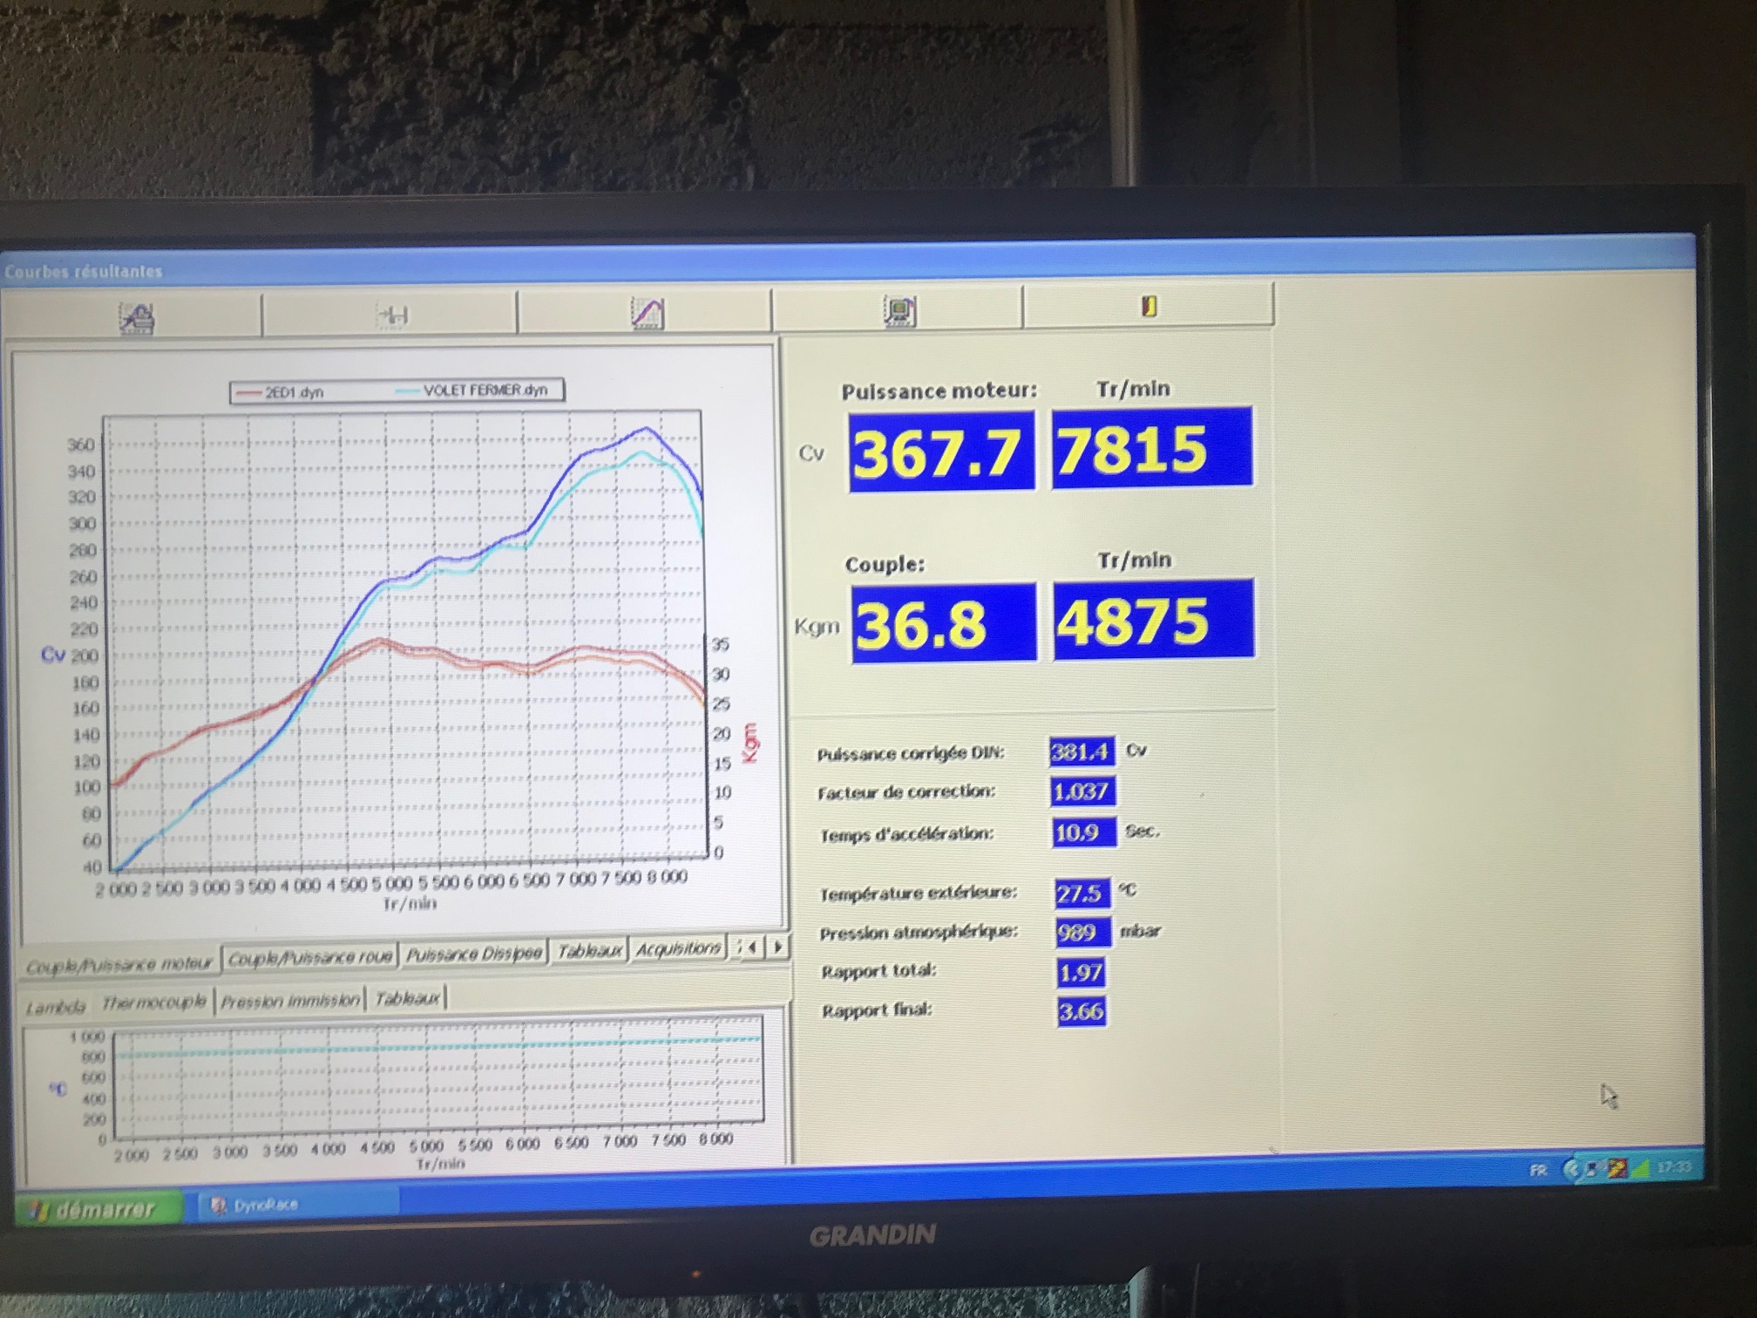Click the cursor measurement toolbar icon
The height and width of the screenshot is (1318, 1757).
point(392,315)
